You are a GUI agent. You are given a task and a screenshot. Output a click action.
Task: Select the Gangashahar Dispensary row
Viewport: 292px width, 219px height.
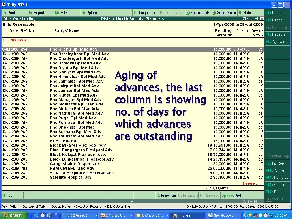click(132, 164)
